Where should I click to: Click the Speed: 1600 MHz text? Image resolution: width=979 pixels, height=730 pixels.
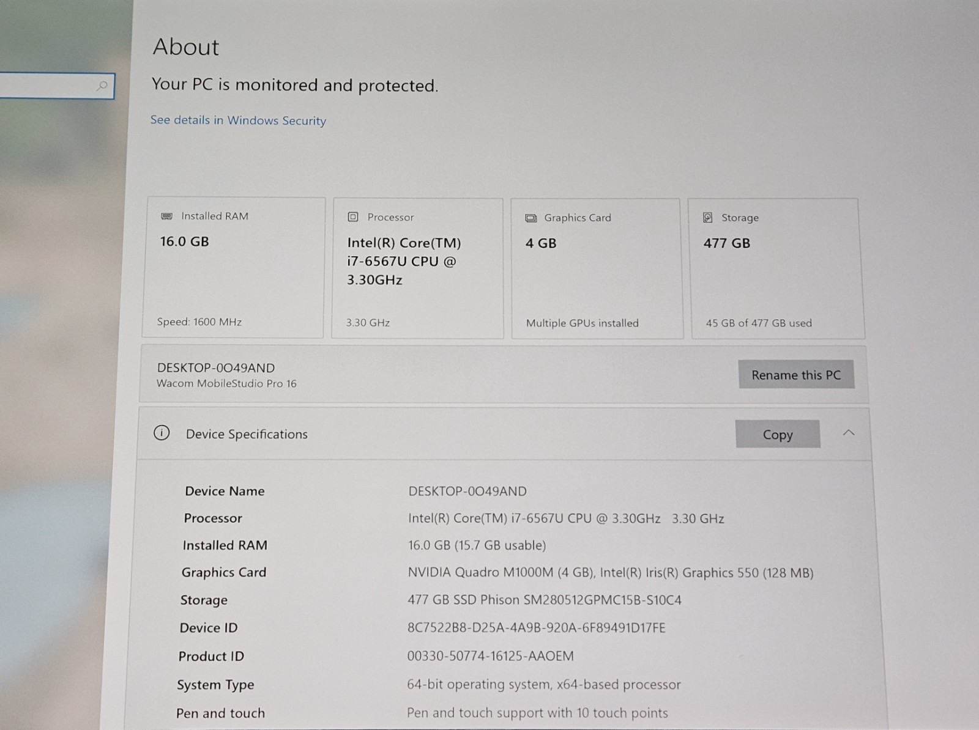199,322
